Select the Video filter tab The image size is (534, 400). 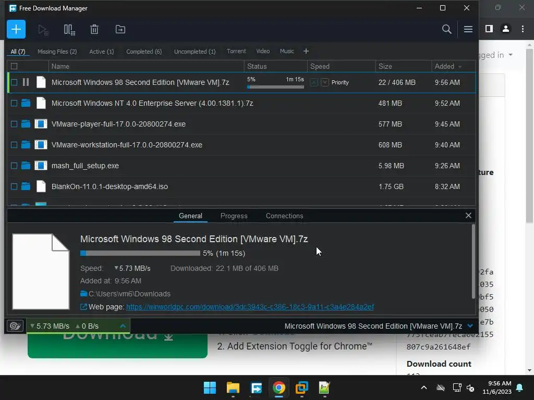click(x=263, y=51)
